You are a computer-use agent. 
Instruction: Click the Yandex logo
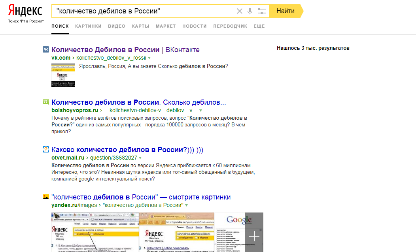coord(25,11)
